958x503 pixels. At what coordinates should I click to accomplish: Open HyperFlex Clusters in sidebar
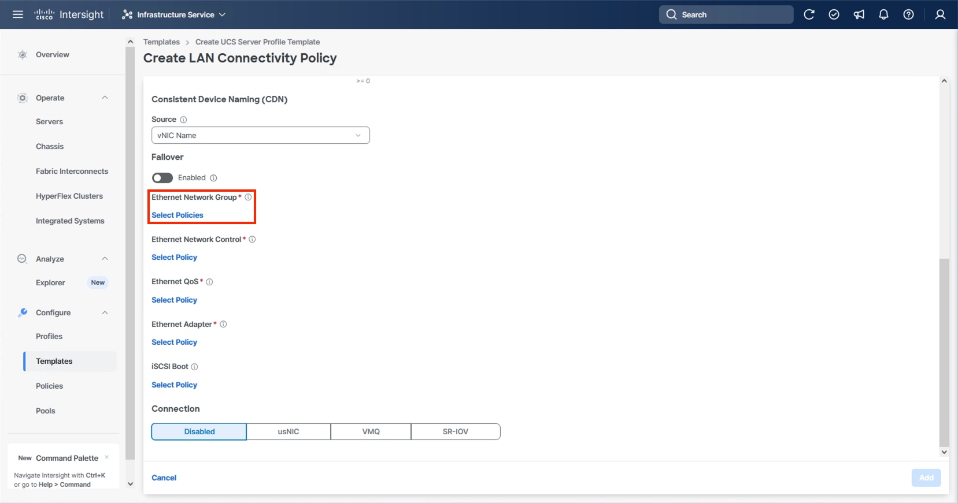69,196
